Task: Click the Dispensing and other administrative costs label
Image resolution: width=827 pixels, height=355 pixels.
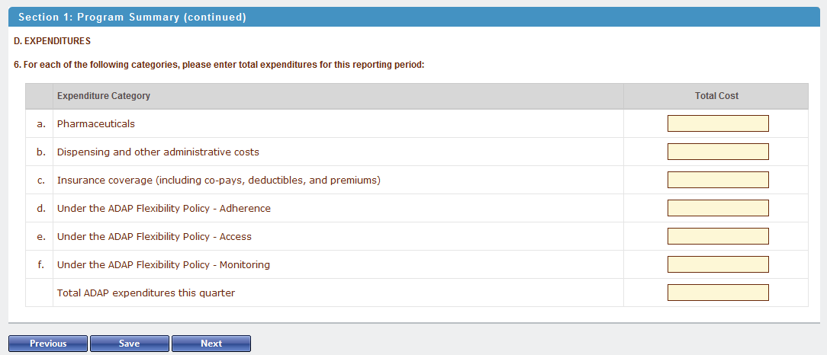Action: [158, 152]
